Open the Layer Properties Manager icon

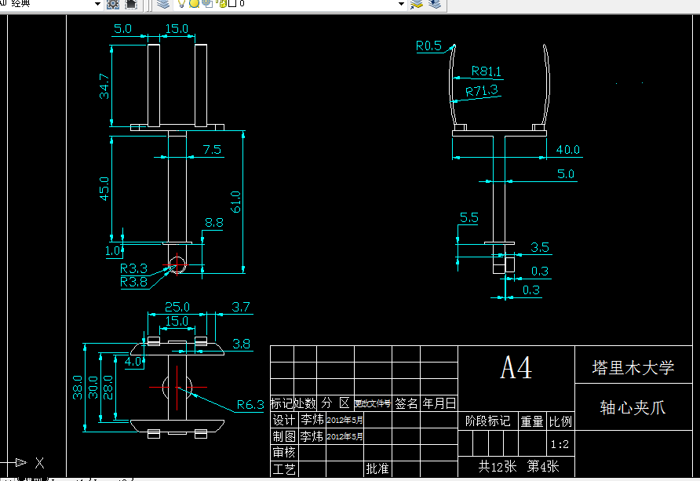click(x=163, y=4)
